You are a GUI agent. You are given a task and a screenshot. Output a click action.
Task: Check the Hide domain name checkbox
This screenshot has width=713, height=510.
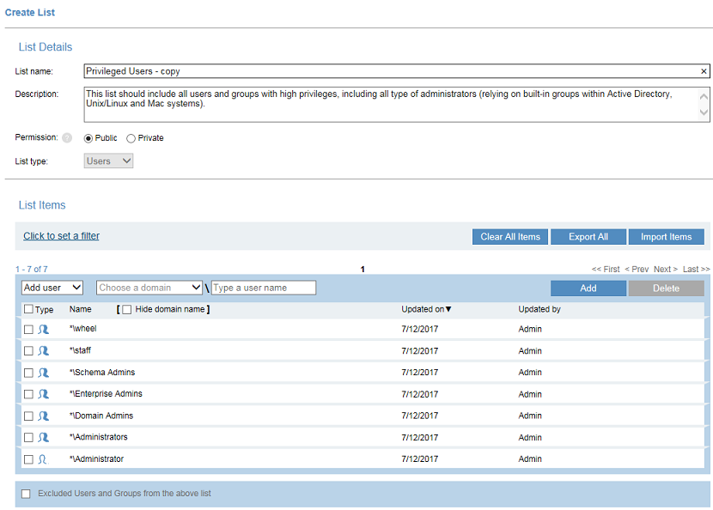pos(127,309)
